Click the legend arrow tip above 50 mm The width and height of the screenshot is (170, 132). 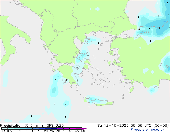tap(85, 128)
